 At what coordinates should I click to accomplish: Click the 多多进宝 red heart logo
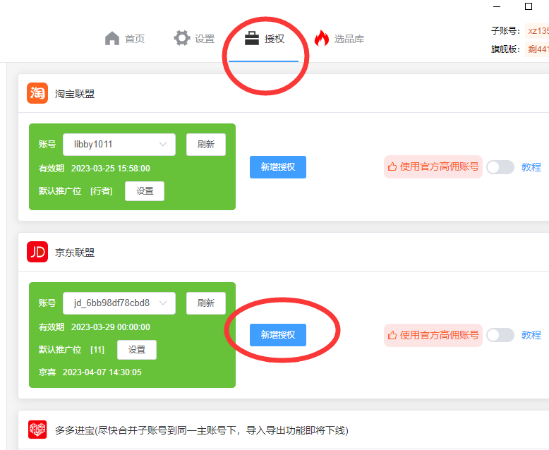tap(37, 430)
